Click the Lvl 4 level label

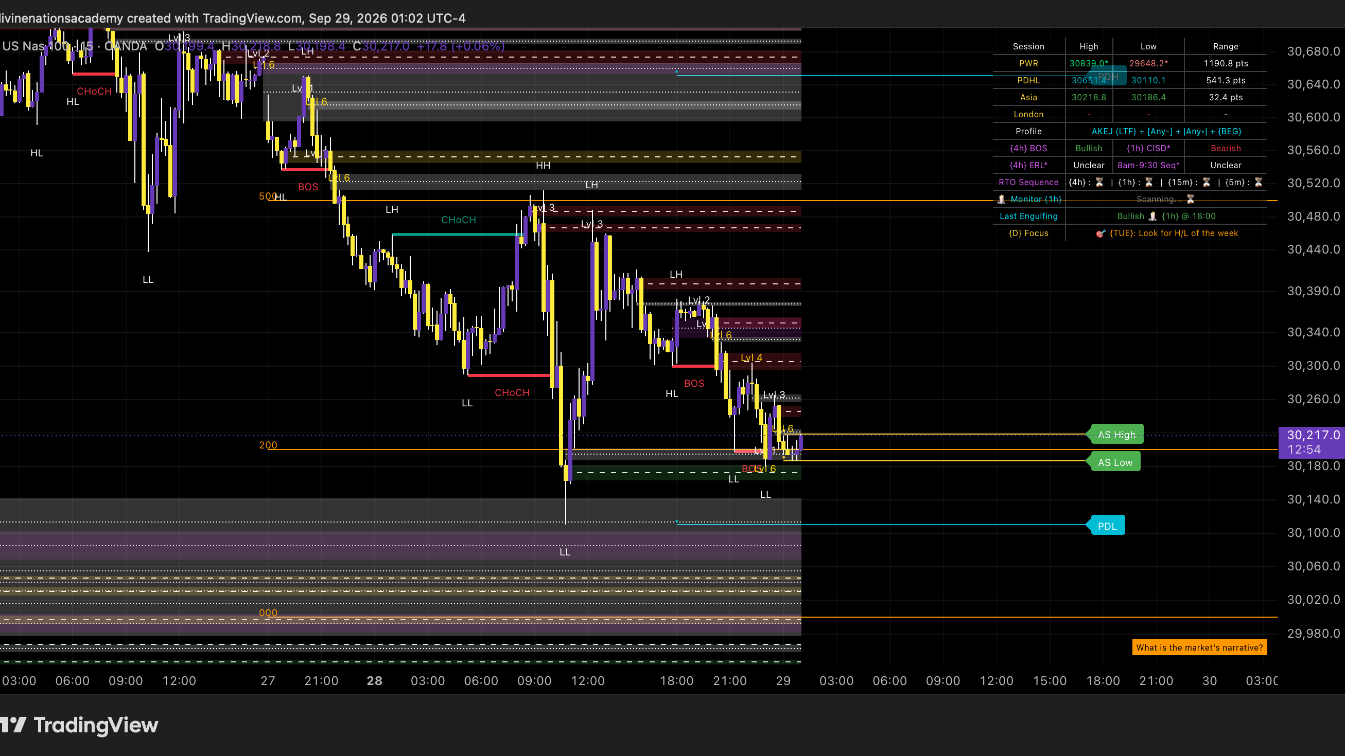click(x=751, y=357)
